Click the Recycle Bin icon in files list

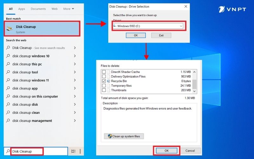point(109,81)
